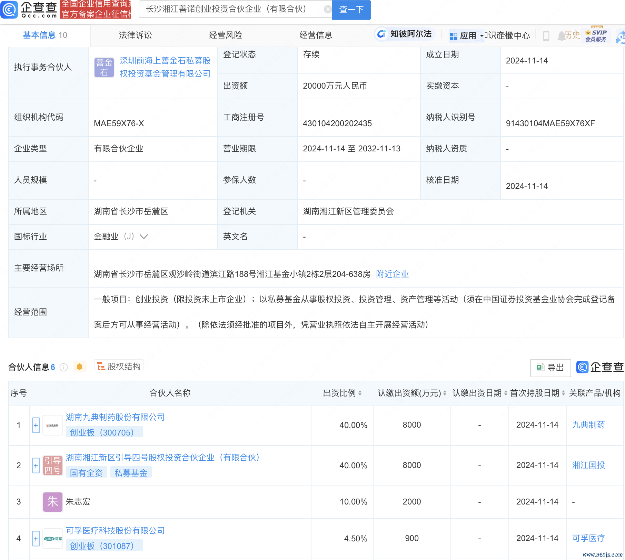Screen dimensions: 625x560
Task: Click the 可孚 company logo thumbnail
Action: pos(52,539)
